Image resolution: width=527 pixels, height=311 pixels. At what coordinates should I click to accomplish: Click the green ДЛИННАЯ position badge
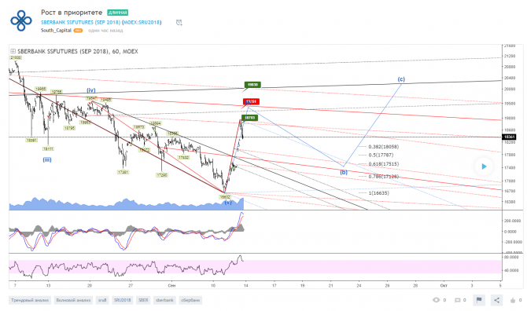coord(118,13)
